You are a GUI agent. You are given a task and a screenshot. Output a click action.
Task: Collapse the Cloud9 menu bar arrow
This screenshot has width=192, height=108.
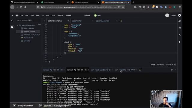coord(12,15)
